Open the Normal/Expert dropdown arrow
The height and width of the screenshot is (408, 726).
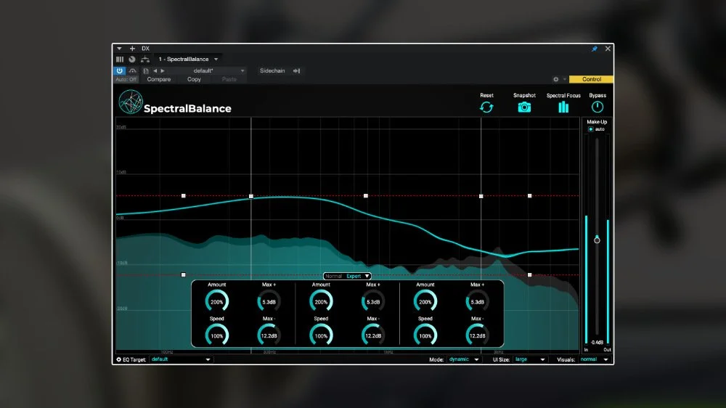coord(367,276)
